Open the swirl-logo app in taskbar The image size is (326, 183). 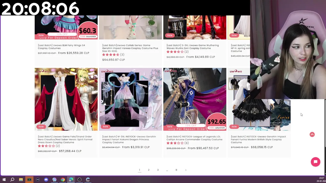tap(54, 180)
